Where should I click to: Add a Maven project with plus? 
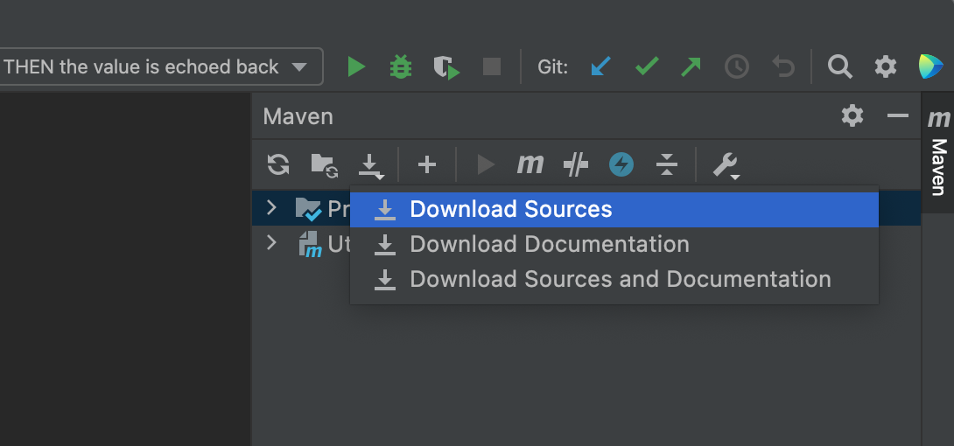[427, 164]
